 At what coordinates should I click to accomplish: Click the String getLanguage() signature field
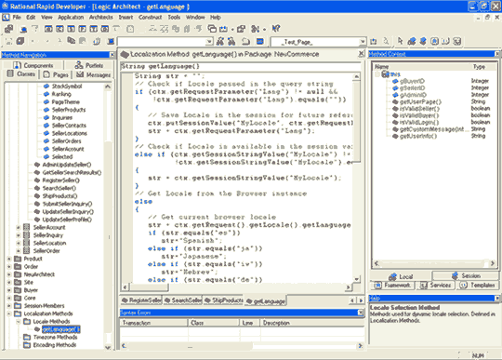241,66
